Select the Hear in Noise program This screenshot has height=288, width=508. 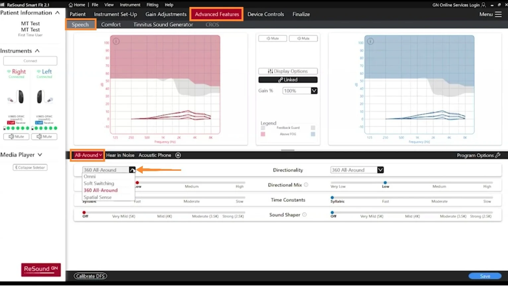[x=120, y=155]
